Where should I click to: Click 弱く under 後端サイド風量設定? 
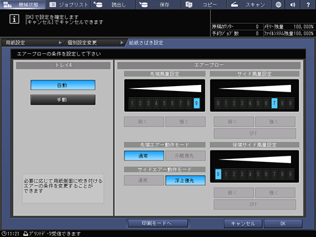point(234,193)
